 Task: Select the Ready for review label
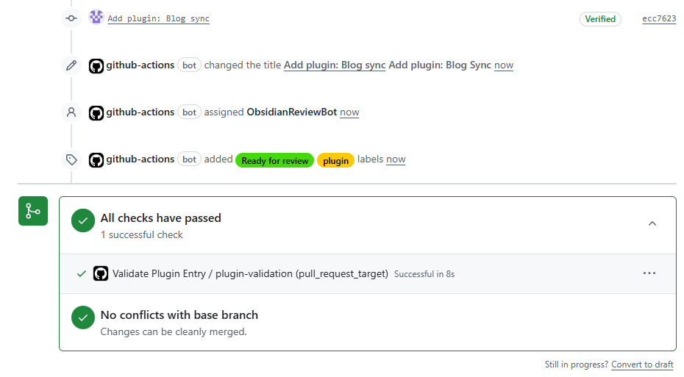[275, 160]
